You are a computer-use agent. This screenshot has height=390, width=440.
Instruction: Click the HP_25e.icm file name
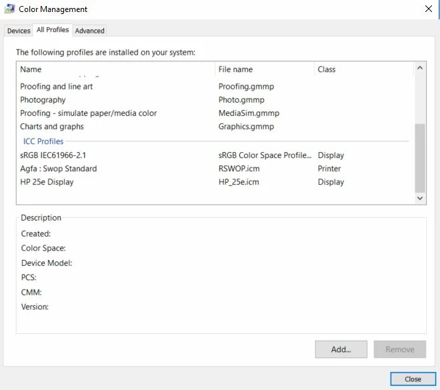point(239,182)
